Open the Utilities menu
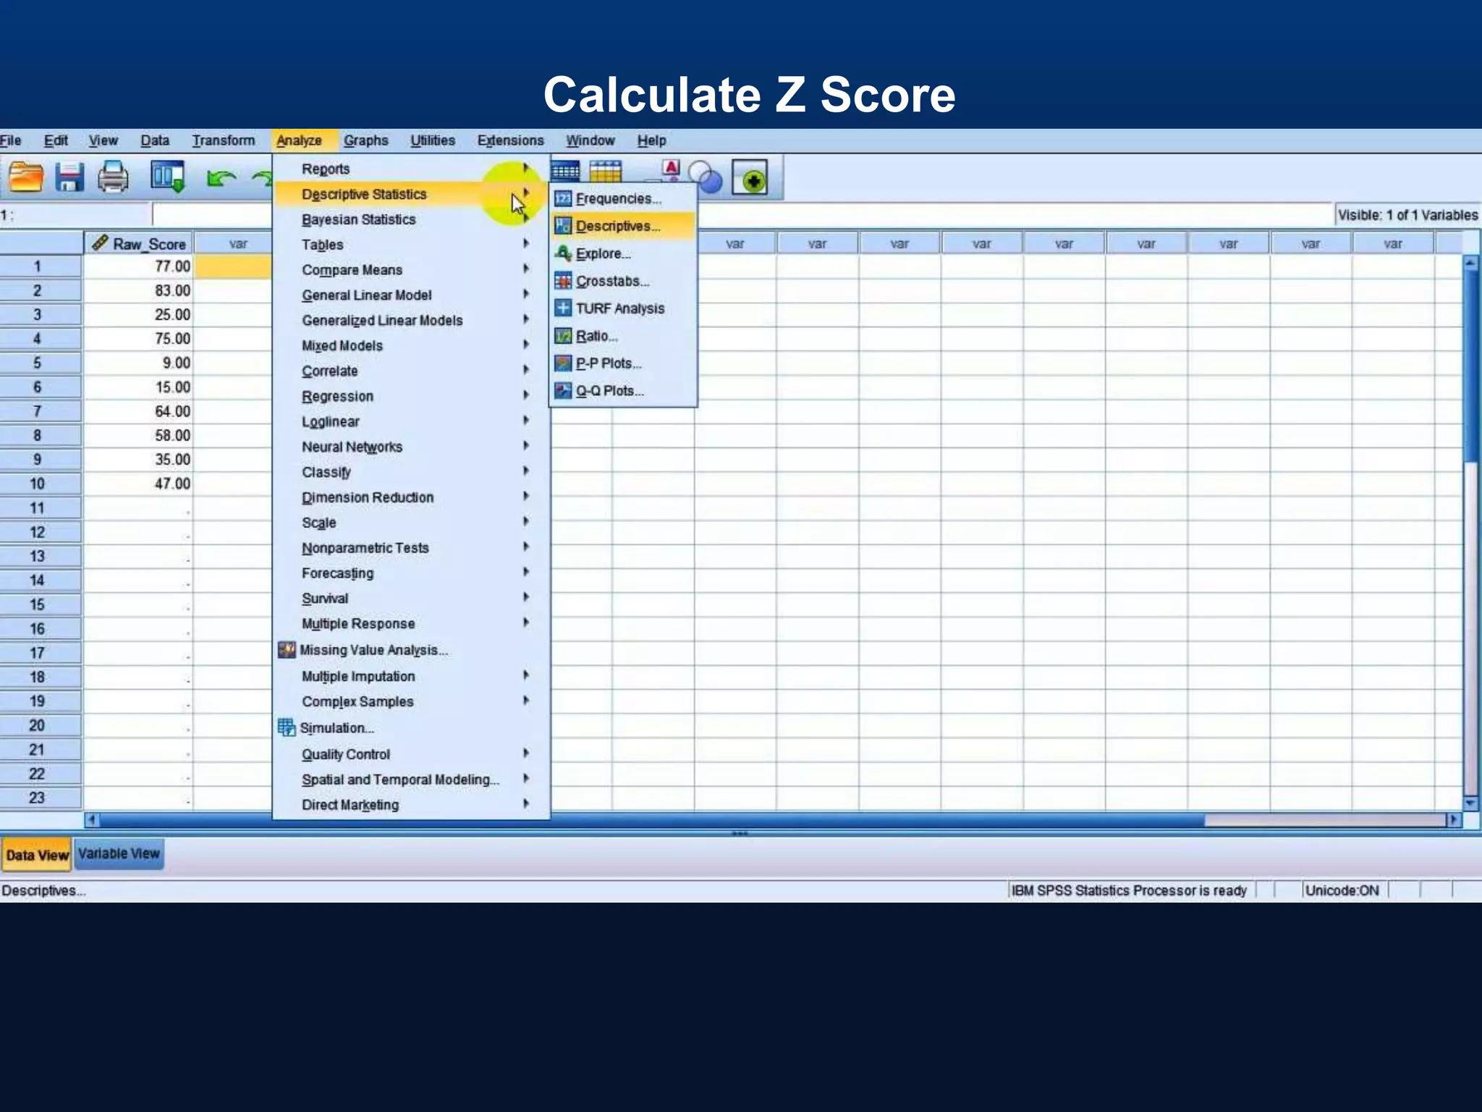 (x=433, y=140)
